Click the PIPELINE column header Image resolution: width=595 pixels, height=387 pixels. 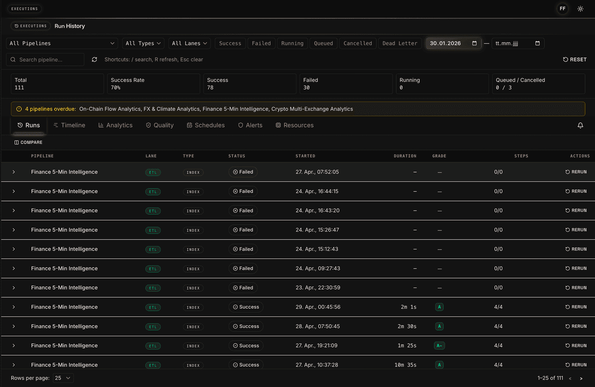pos(42,156)
